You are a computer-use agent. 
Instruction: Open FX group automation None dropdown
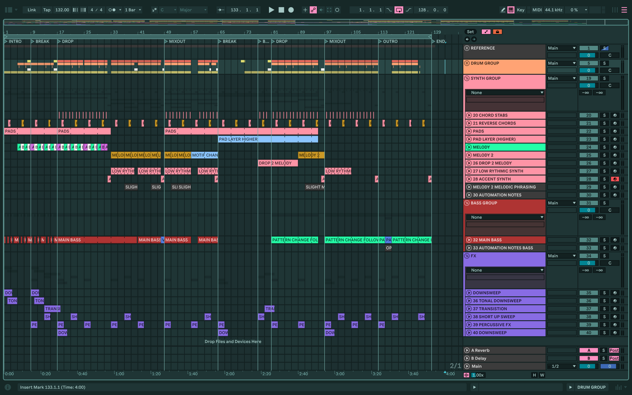pyautogui.click(x=505, y=270)
